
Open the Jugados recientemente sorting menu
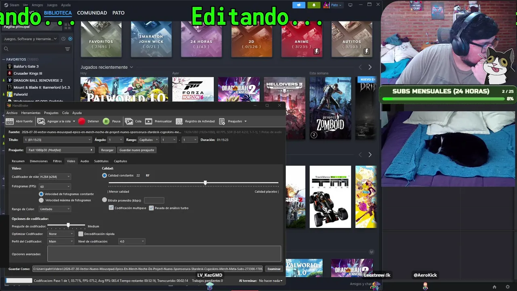pos(107,67)
